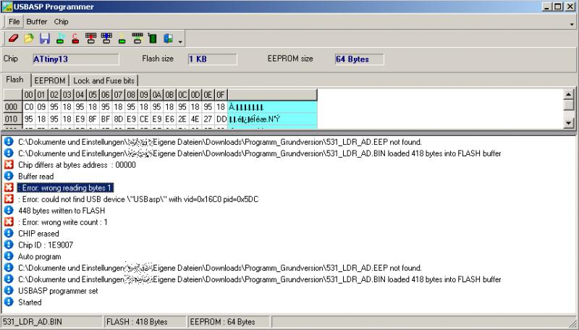The width and height of the screenshot is (579, 330).
Task: Select the highlighted 'Error: wrong reading bytes 1' line
Action: click(65, 188)
